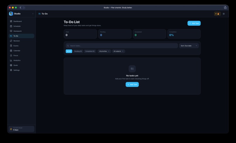Click the 'No tasks yet' heading

click(132, 76)
